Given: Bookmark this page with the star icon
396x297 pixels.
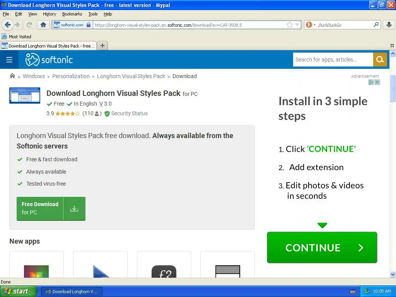Looking at the screenshot, I should click(x=289, y=25).
